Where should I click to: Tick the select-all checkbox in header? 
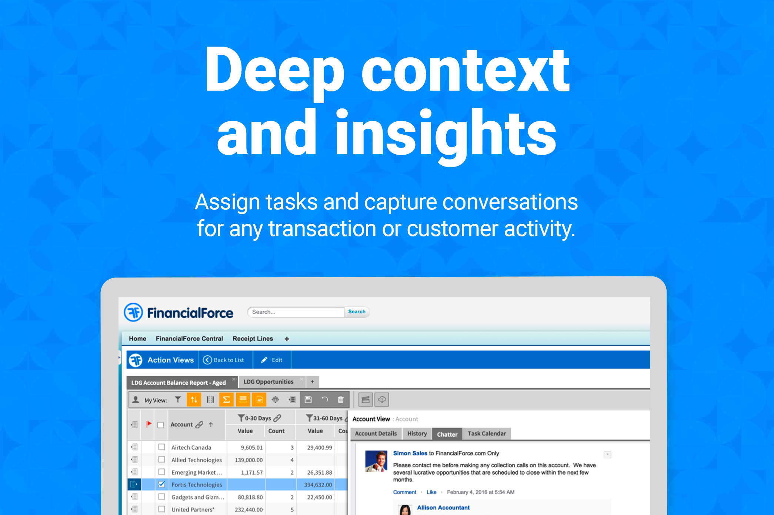[x=160, y=425]
